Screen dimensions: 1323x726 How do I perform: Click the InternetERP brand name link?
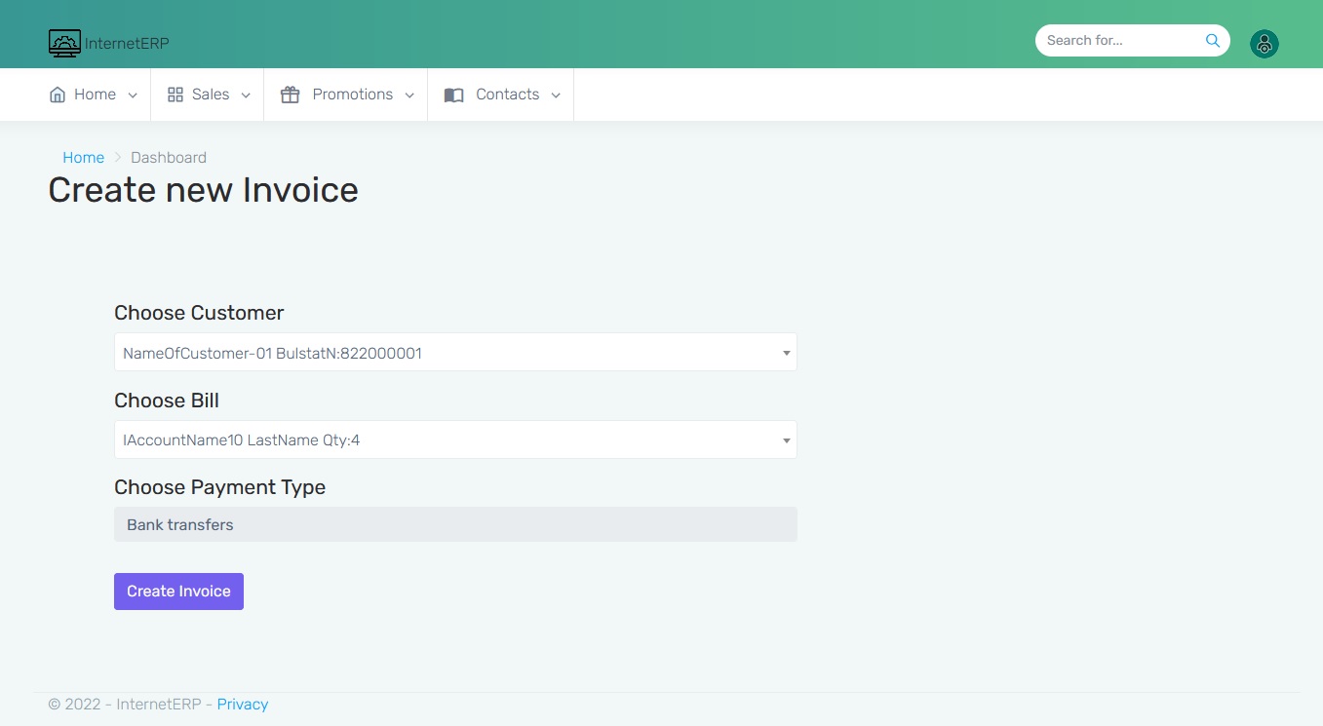pos(127,44)
